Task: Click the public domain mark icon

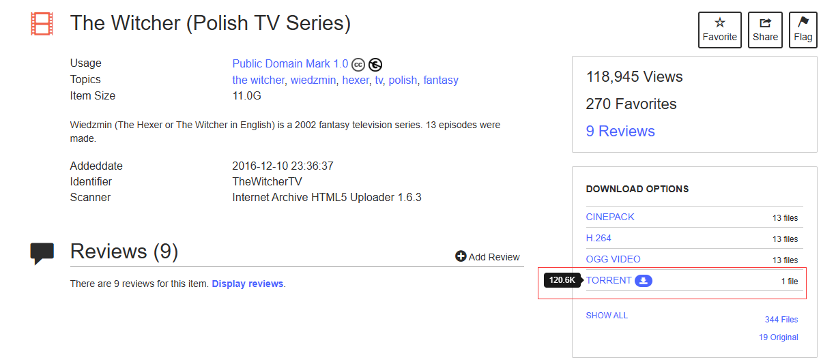Action: [x=375, y=65]
